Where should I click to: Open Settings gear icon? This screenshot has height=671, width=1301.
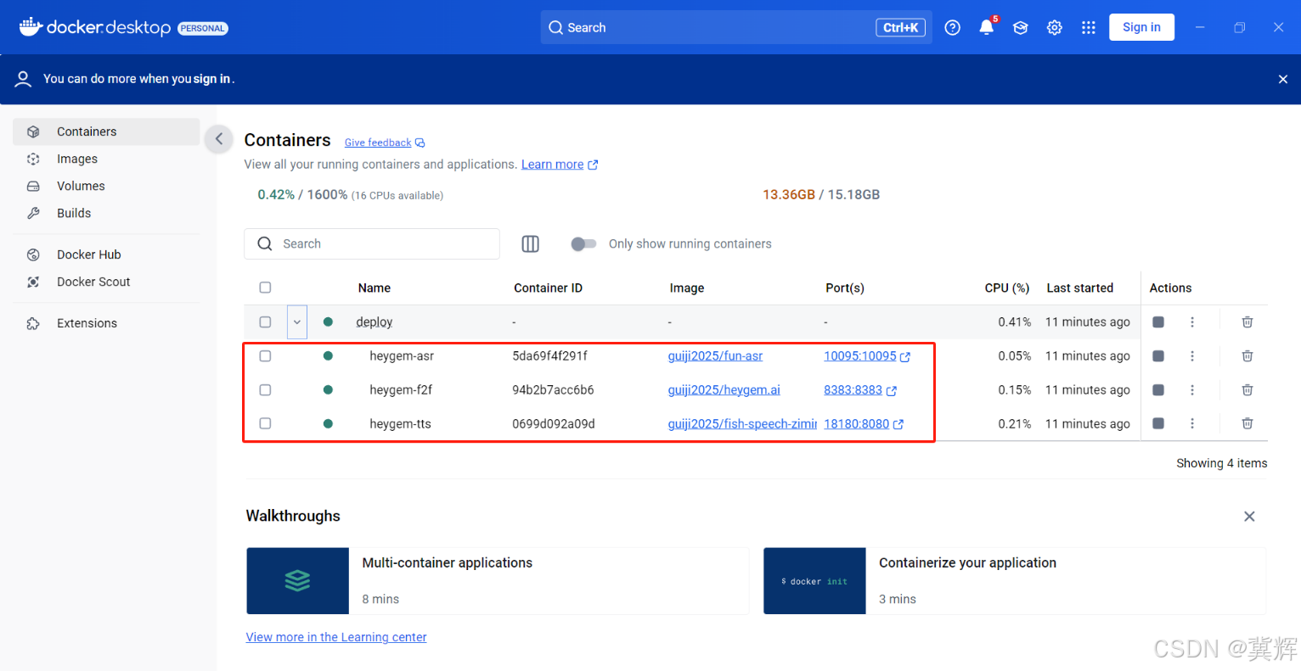point(1055,28)
